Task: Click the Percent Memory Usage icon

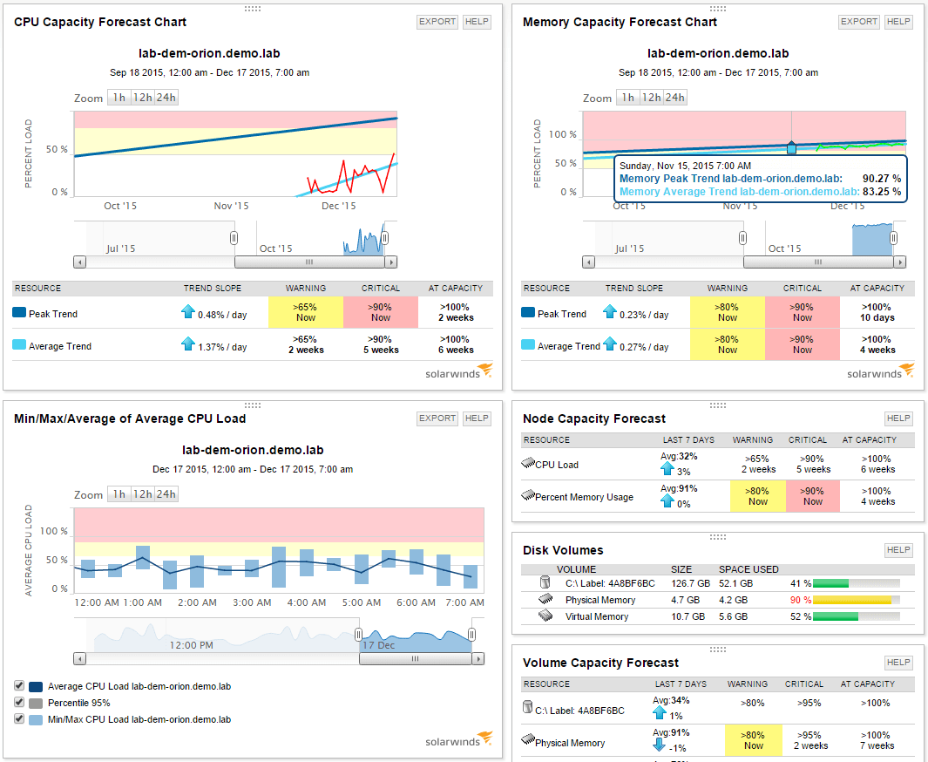Action: pos(526,494)
